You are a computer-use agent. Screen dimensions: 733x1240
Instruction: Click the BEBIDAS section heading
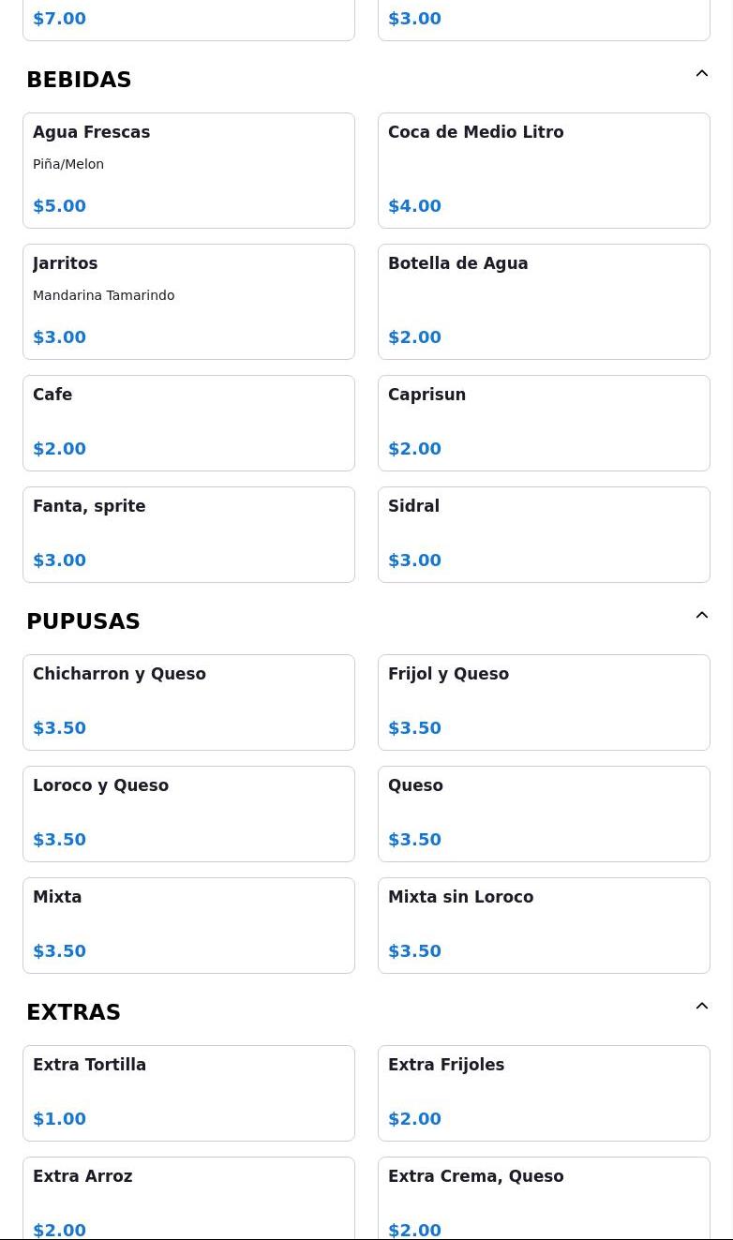pyautogui.click(x=79, y=80)
